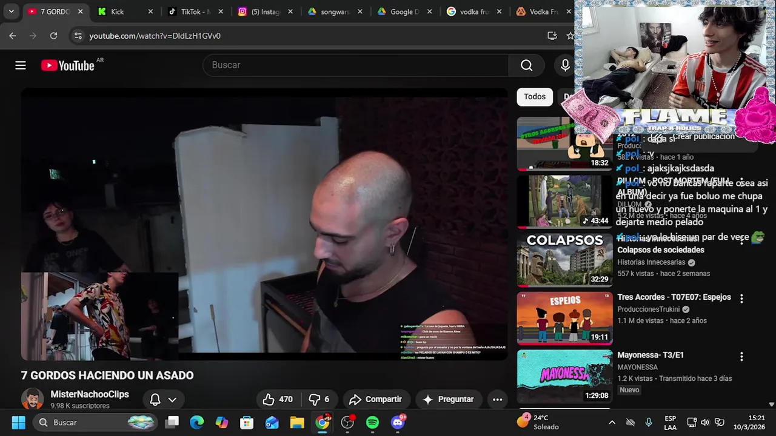Click the Windows taskbar search box
This screenshot has width=776, height=436.
point(96,422)
